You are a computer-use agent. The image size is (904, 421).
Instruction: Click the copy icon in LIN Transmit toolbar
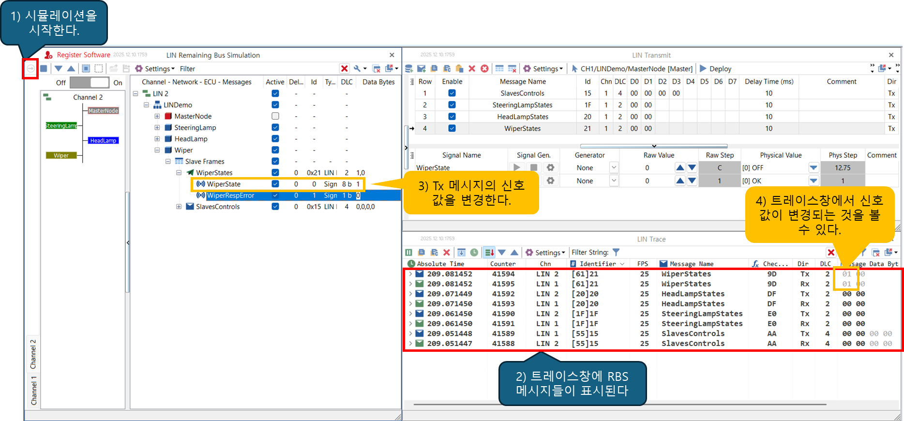434,69
